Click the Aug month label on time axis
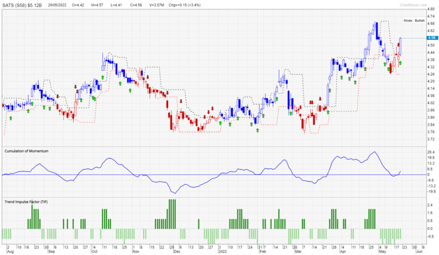 click(10, 252)
